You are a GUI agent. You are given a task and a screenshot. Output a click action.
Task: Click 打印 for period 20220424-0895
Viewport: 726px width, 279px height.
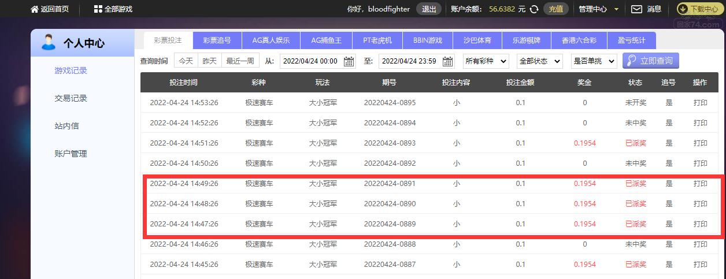click(701, 103)
